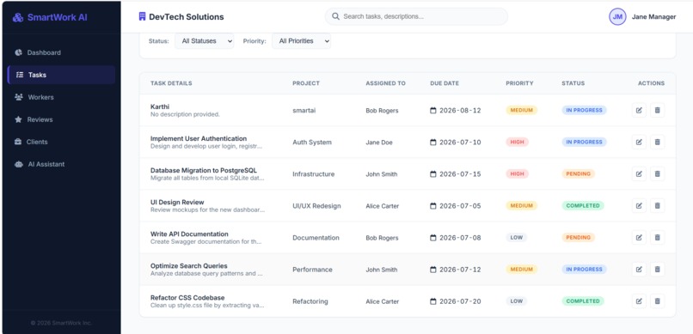
Task: Click the DevTech Solutions company title
Action: point(186,17)
